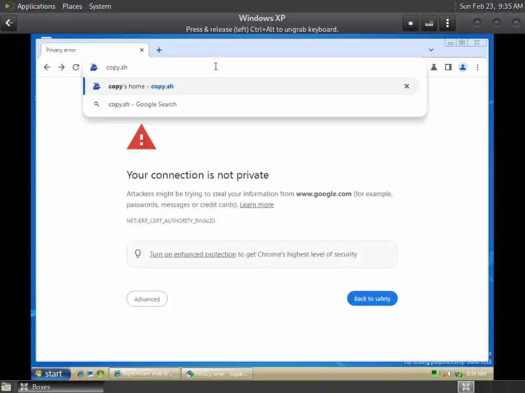Click Show Desktop quick launch icon

pos(90,373)
